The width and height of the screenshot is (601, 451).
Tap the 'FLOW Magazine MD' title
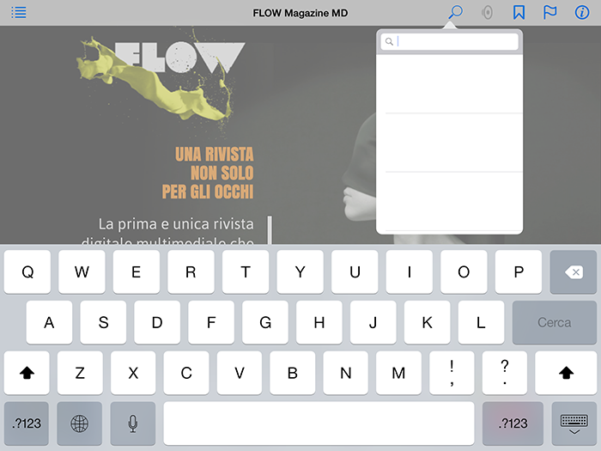[x=300, y=13]
